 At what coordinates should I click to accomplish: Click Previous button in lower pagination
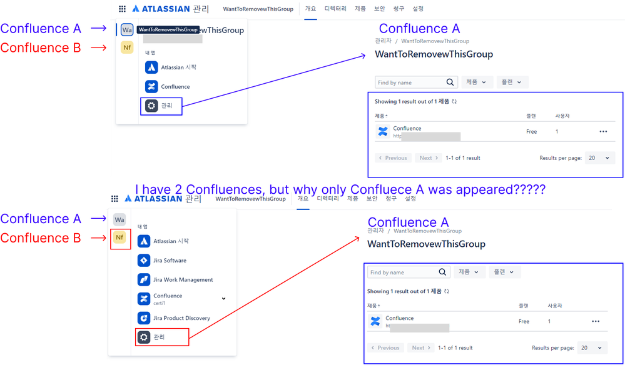[x=385, y=348]
